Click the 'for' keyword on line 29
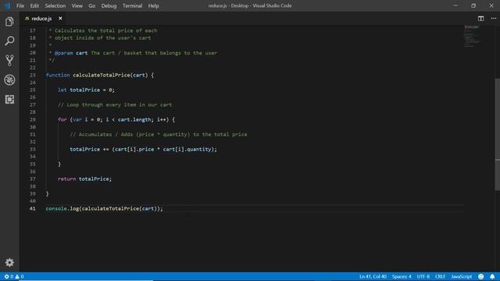The height and width of the screenshot is (281, 500). point(62,119)
